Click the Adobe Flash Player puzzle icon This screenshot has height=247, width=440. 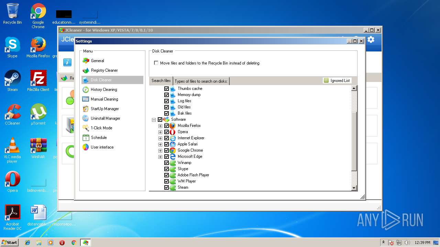click(x=173, y=175)
